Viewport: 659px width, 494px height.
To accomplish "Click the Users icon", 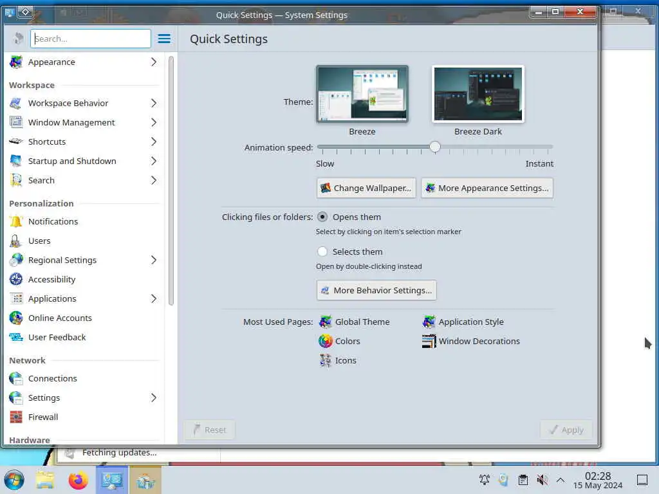I will pyautogui.click(x=16, y=241).
